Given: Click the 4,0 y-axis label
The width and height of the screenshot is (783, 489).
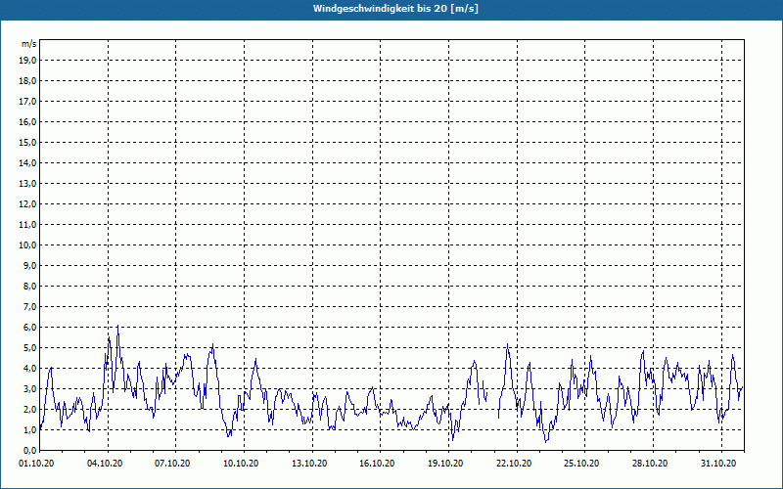Looking at the screenshot, I should click(29, 368).
